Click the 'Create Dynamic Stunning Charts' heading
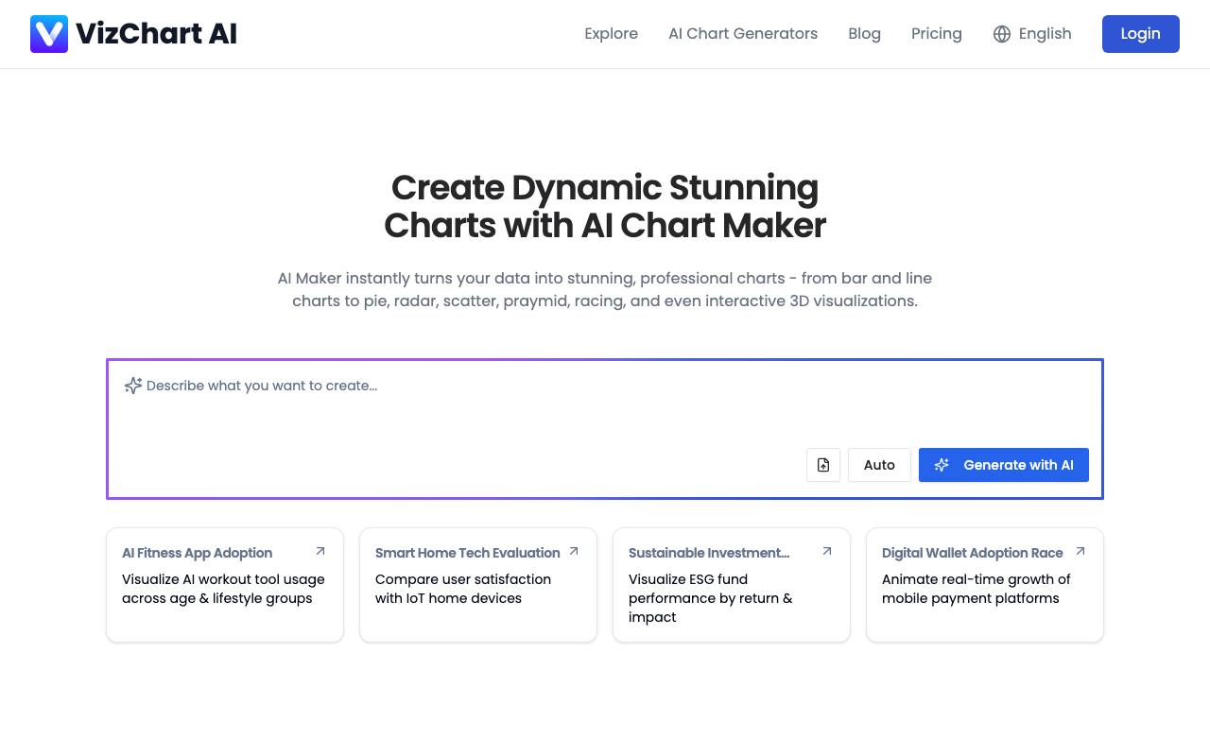 coord(605,206)
